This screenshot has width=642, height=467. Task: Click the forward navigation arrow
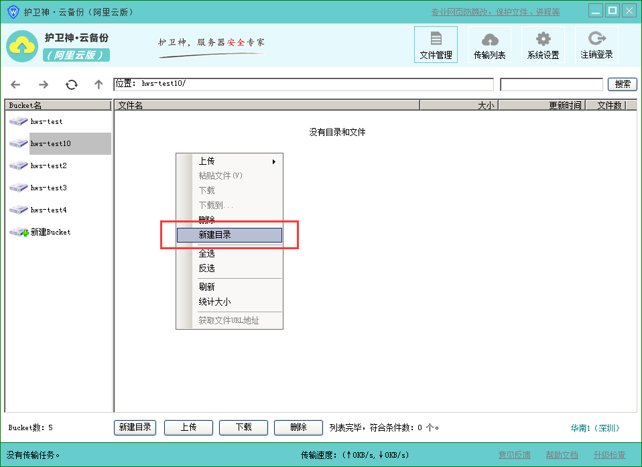(44, 84)
